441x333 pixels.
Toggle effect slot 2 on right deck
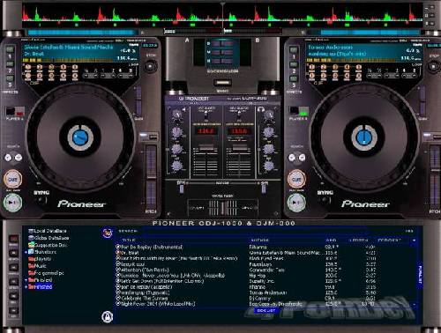tap(294, 64)
